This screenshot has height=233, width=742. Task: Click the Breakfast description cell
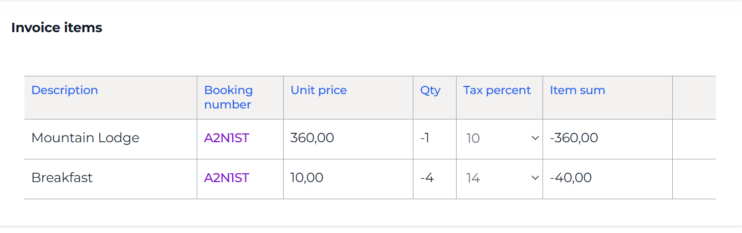62,178
